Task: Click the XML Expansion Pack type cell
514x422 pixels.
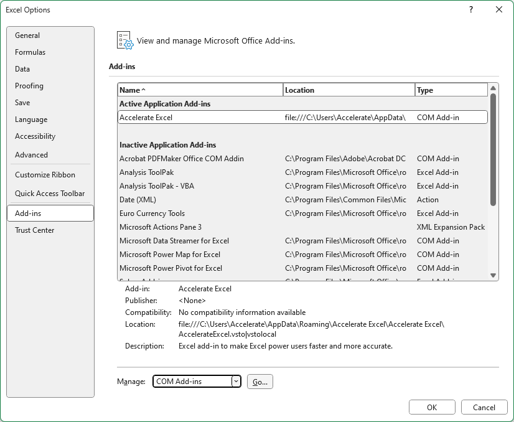Action: pyautogui.click(x=451, y=227)
